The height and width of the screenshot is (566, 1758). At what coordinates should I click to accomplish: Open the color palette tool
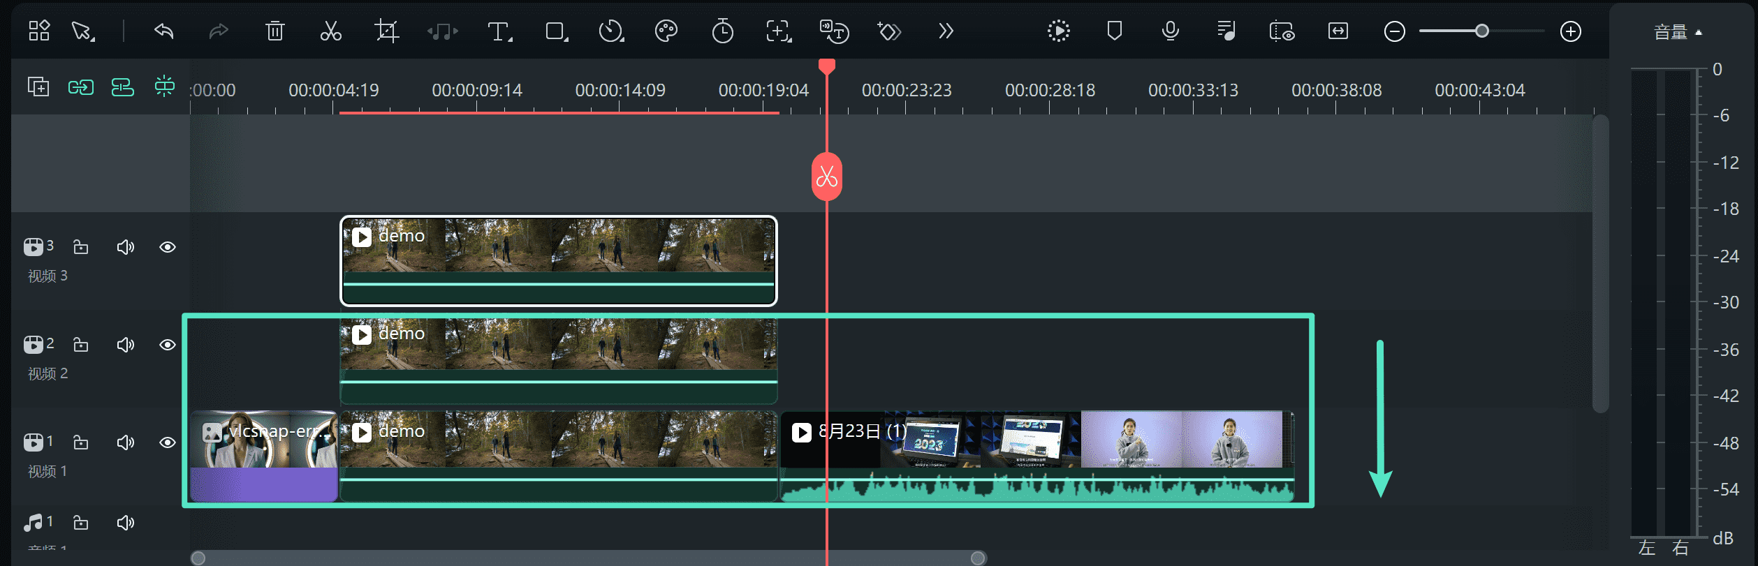pos(666,31)
